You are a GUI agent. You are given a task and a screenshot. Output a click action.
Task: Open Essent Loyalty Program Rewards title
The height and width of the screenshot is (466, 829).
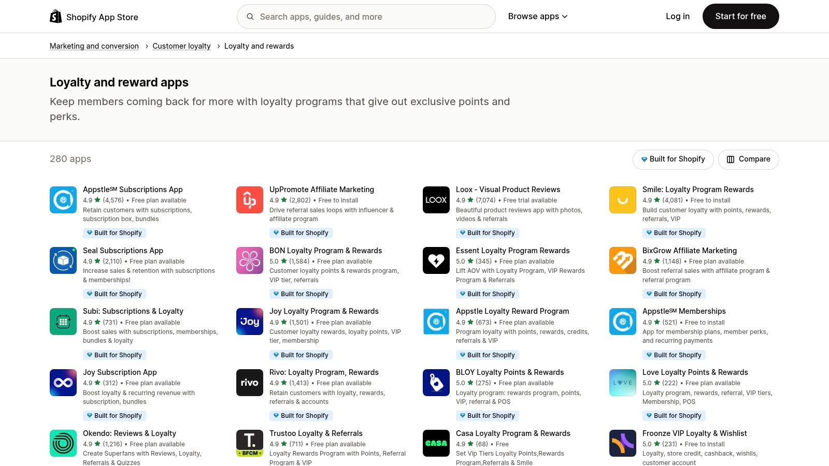513,251
